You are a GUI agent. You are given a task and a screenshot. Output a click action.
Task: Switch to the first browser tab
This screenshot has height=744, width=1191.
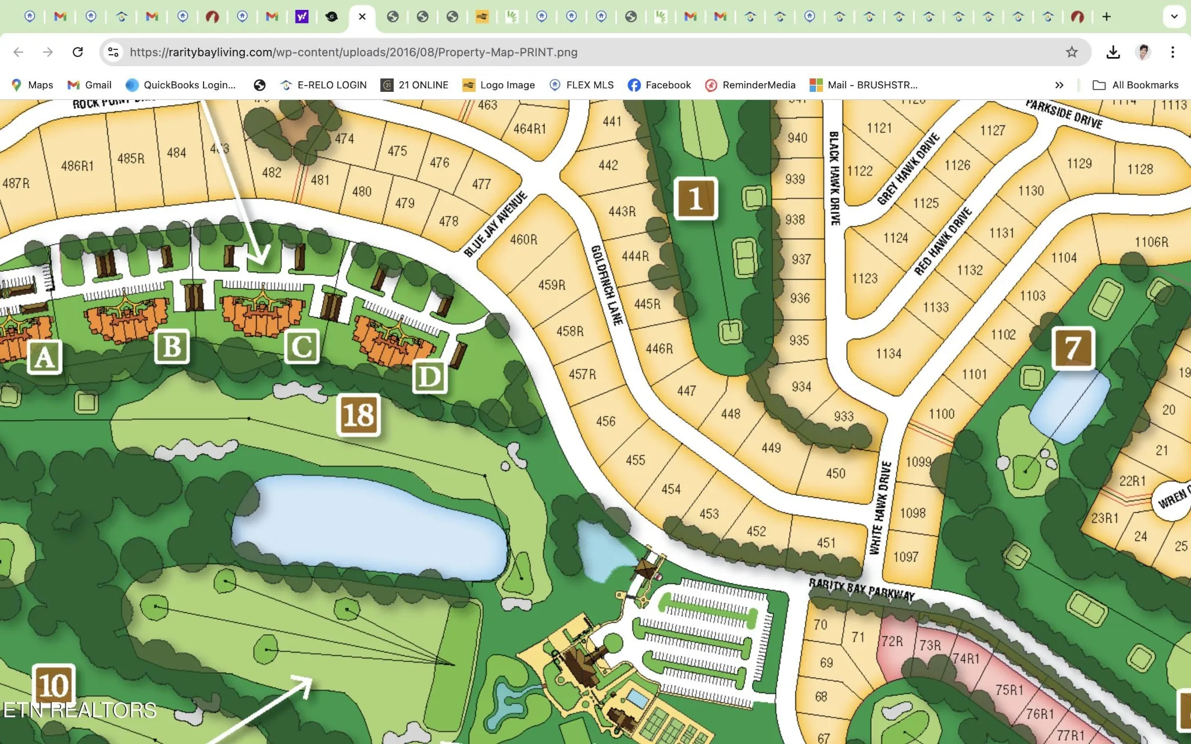[x=30, y=17]
